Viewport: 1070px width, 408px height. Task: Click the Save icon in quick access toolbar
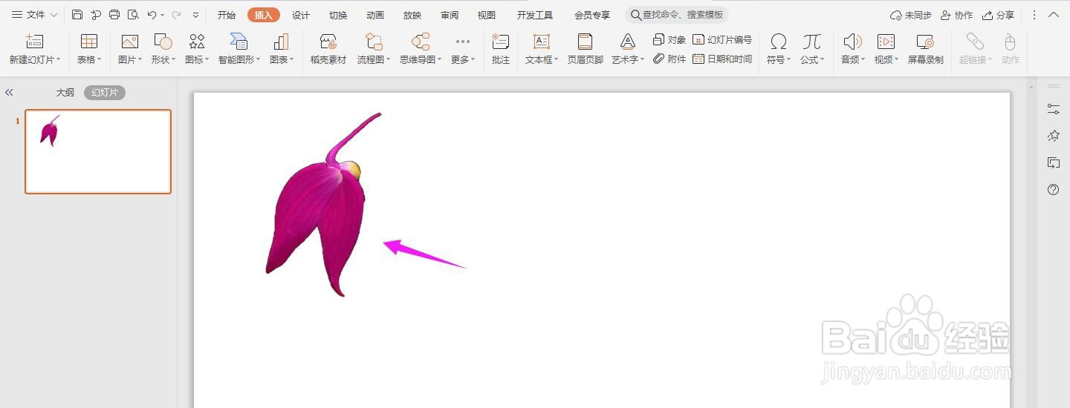(x=77, y=15)
